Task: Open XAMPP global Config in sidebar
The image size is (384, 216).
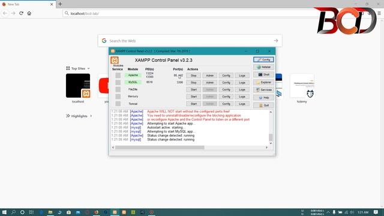Action: pyautogui.click(x=263, y=59)
